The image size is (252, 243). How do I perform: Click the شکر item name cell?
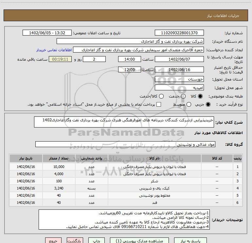(x=154, y=181)
